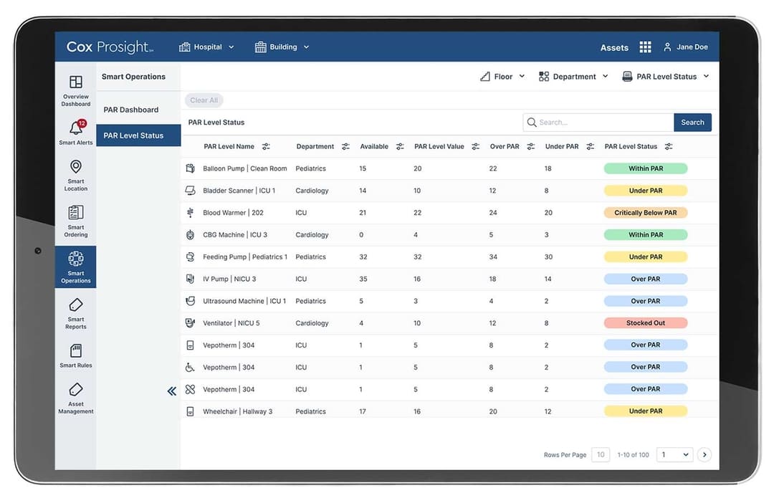Image resolution: width=774 pixels, height=498 pixels.
Task: Toggle filter on PAR Level Name column
Action: click(x=266, y=147)
